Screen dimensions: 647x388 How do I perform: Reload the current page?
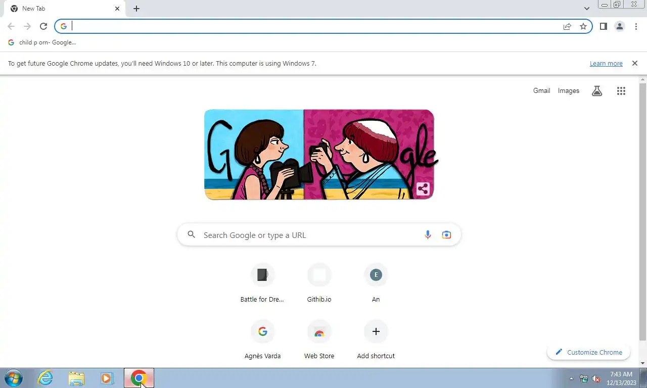point(43,26)
